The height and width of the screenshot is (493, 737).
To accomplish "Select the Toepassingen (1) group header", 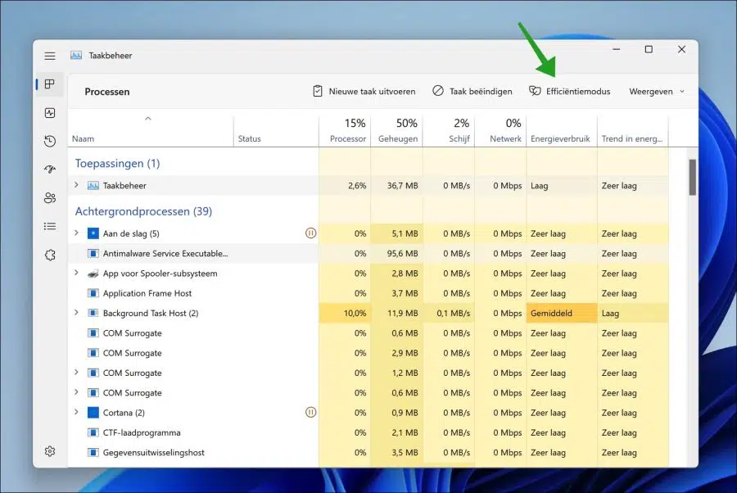I will point(117,164).
